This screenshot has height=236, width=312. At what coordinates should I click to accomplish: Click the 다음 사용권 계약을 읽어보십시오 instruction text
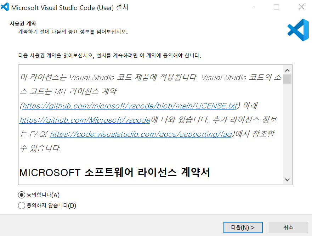click(x=109, y=55)
